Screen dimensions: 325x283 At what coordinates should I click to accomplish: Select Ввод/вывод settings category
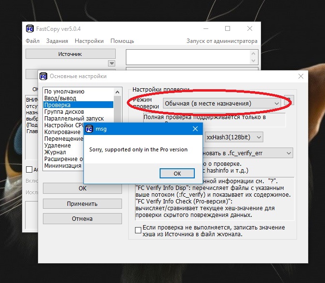[79, 98]
